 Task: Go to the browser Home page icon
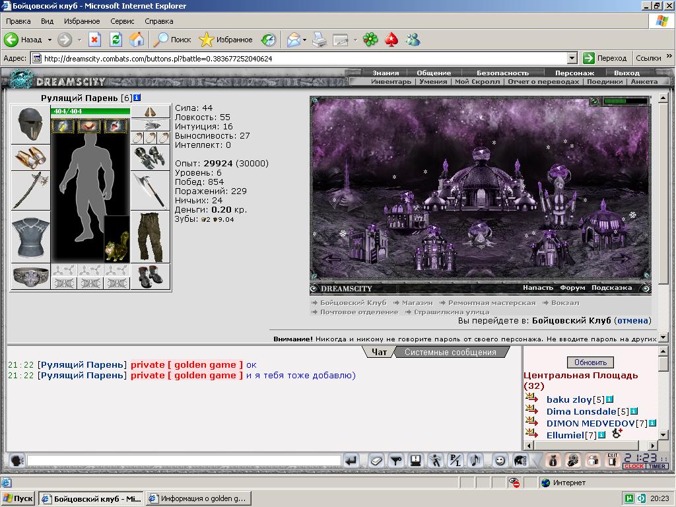click(137, 40)
